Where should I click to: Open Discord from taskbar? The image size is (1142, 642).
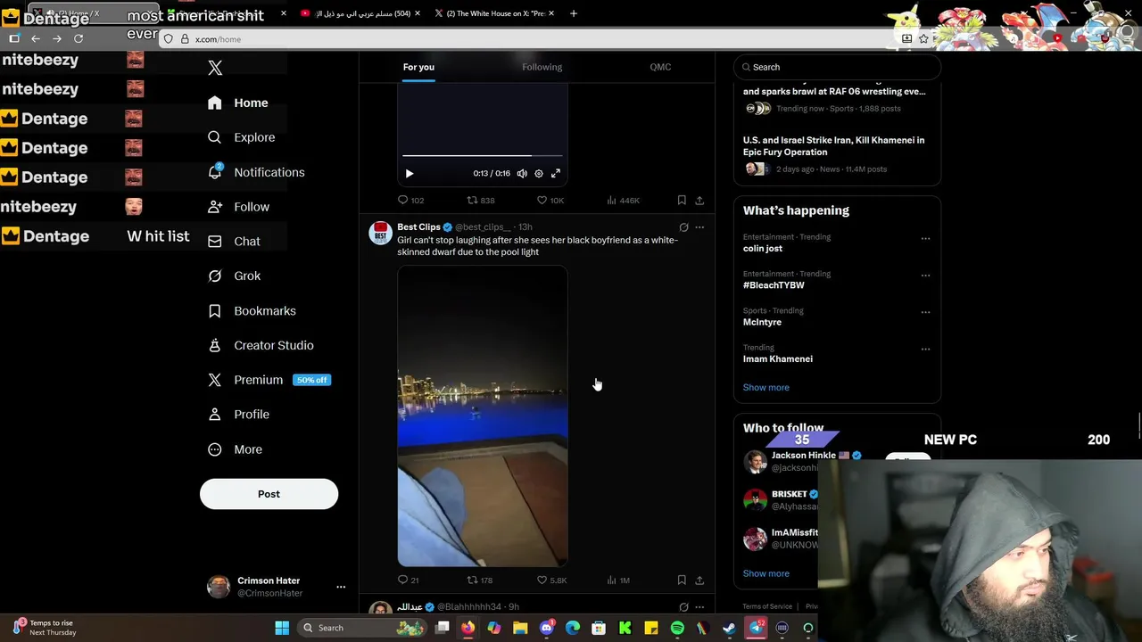[547, 628]
